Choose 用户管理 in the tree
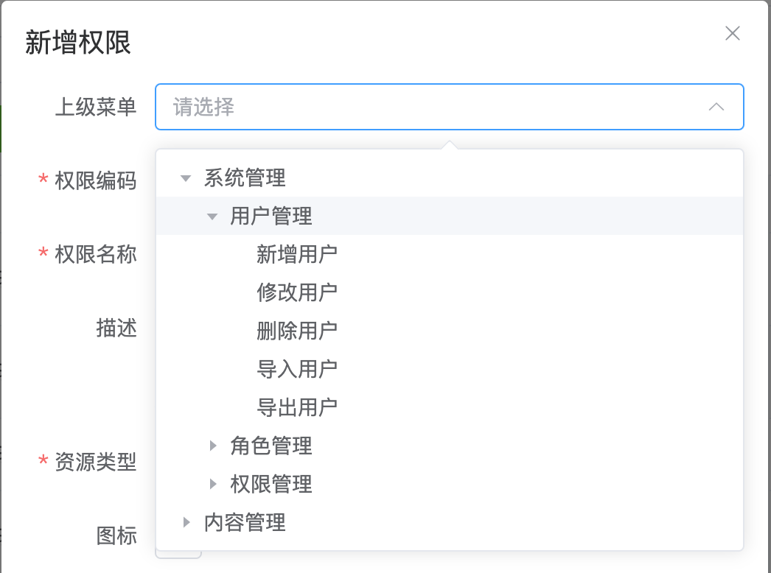Viewport: 771px width, 573px height. [271, 216]
